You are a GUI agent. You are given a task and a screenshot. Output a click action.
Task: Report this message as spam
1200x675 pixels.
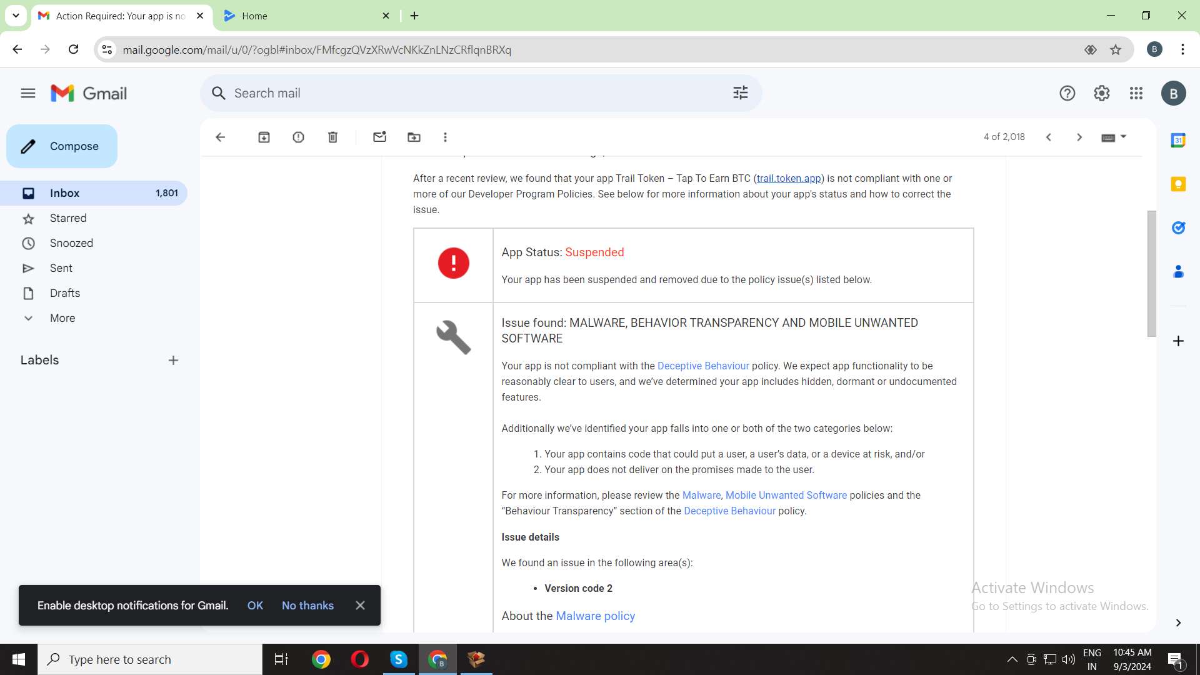[298, 137]
